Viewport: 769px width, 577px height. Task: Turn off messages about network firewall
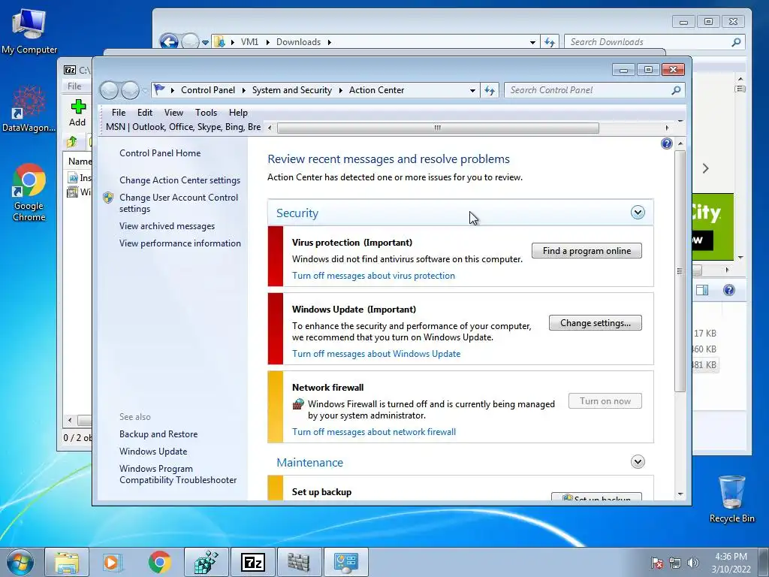tap(374, 432)
